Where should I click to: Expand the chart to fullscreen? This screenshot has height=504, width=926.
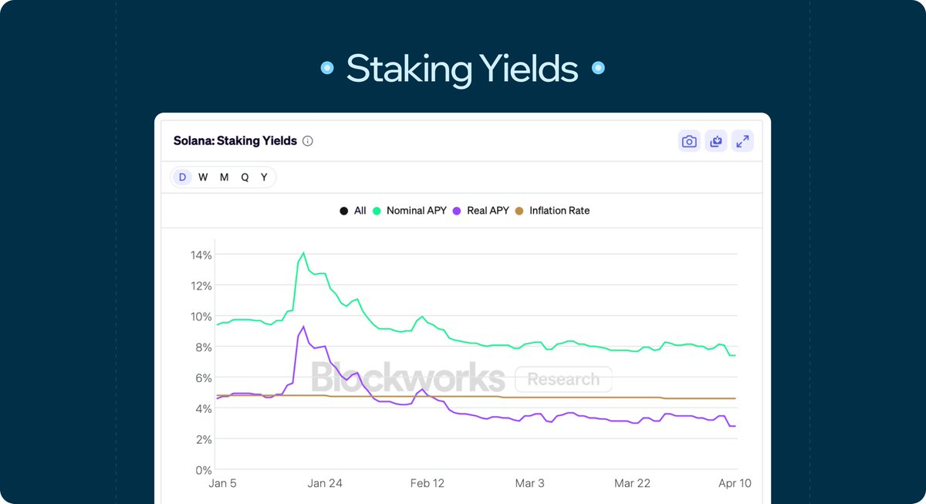tap(742, 141)
